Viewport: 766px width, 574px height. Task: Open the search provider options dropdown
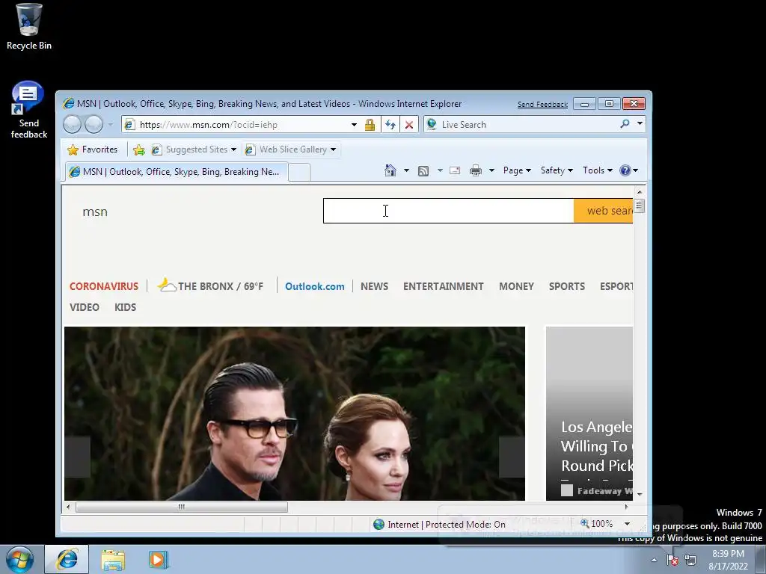(x=640, y=124)
